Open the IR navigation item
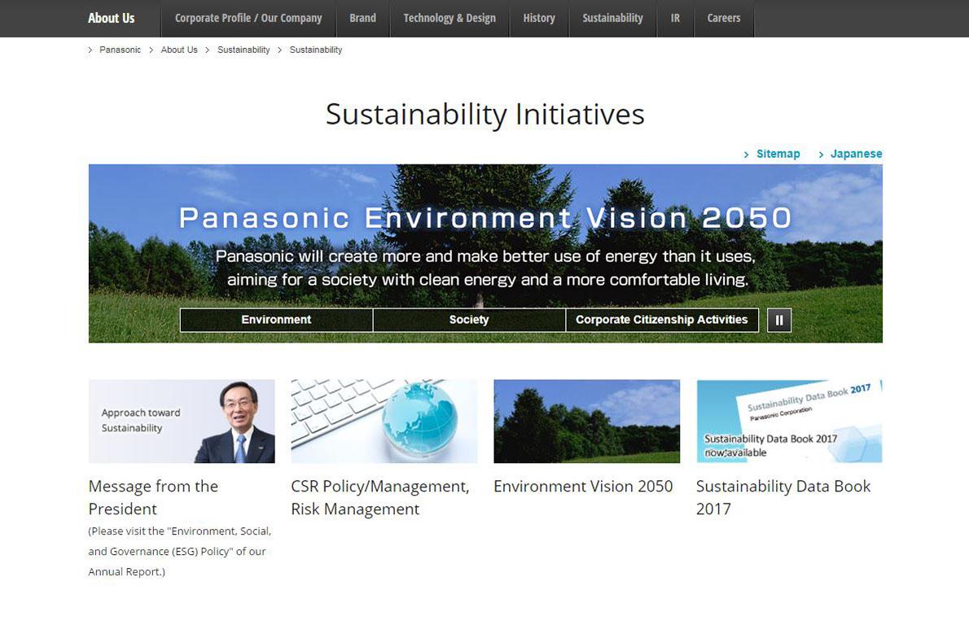969x638 pixels. pos(675,18)
